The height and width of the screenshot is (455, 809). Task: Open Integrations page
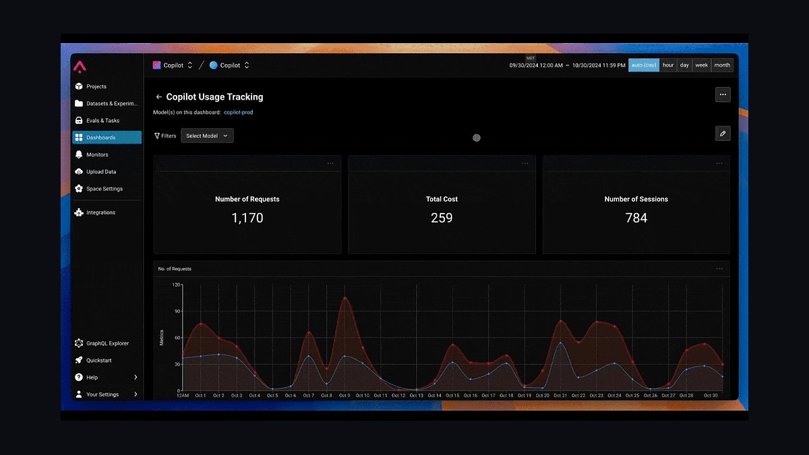pyautogui.click(x=107, y=212)
